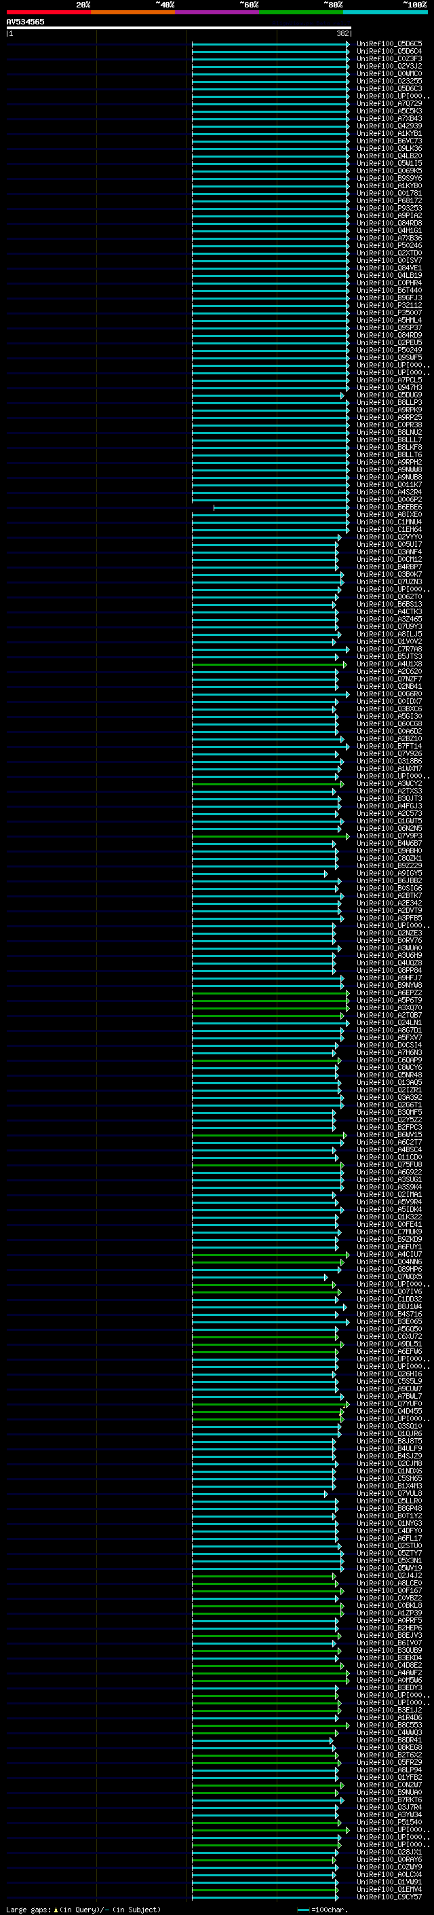434x1915 pixels.
Task: Open hit UniRef100_A0LCX4
Action: [x=389, y=1874]
